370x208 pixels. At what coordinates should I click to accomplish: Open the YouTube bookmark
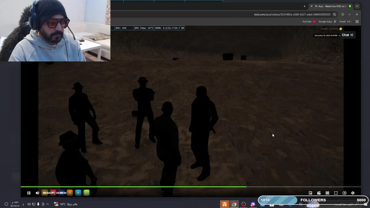coord(309,21)
